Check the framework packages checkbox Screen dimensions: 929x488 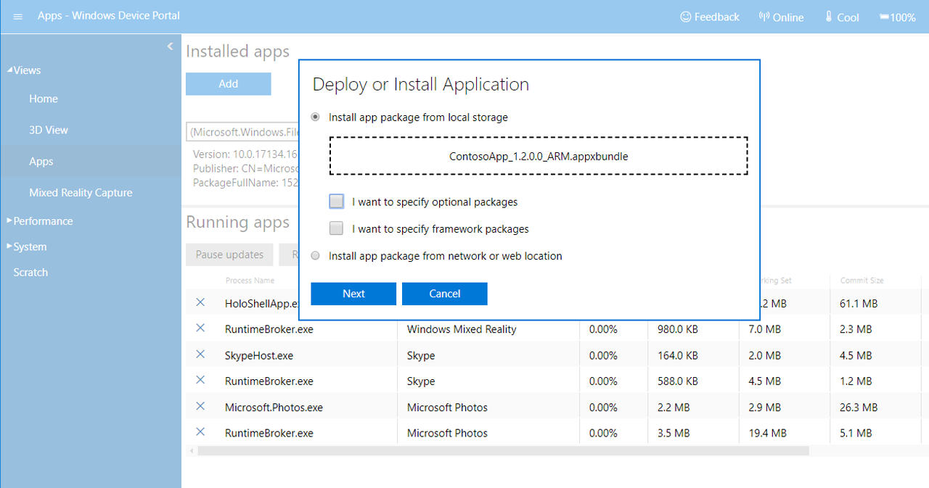pyautogui.click(x=336, y=228)
